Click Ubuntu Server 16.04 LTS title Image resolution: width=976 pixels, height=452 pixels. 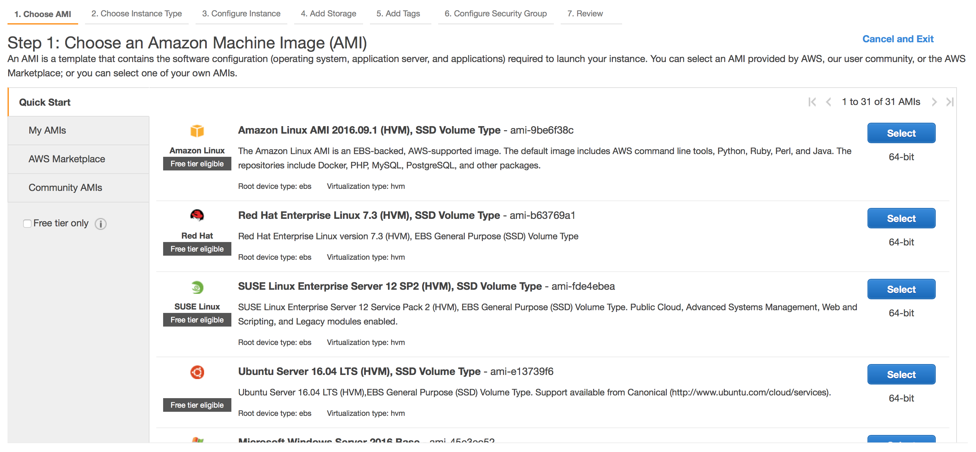pos(359,371)
